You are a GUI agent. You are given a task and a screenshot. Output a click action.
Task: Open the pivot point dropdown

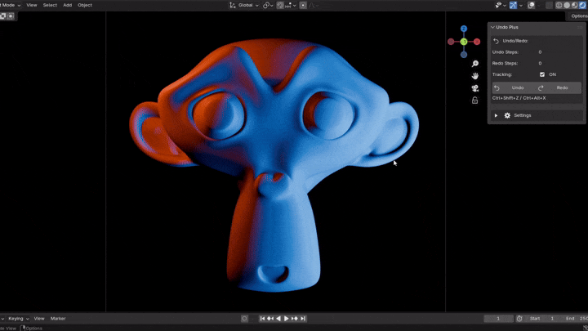[x=268, y=5]
